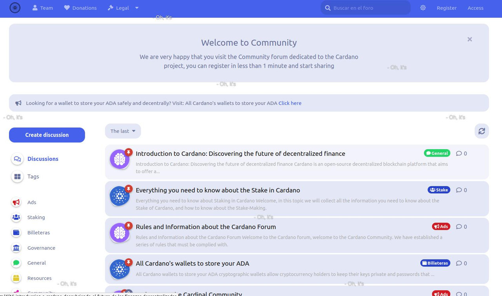Click the Ads megaphone sidebar icon
Screen dimensions: 502x296
click(x=16, y=202)
